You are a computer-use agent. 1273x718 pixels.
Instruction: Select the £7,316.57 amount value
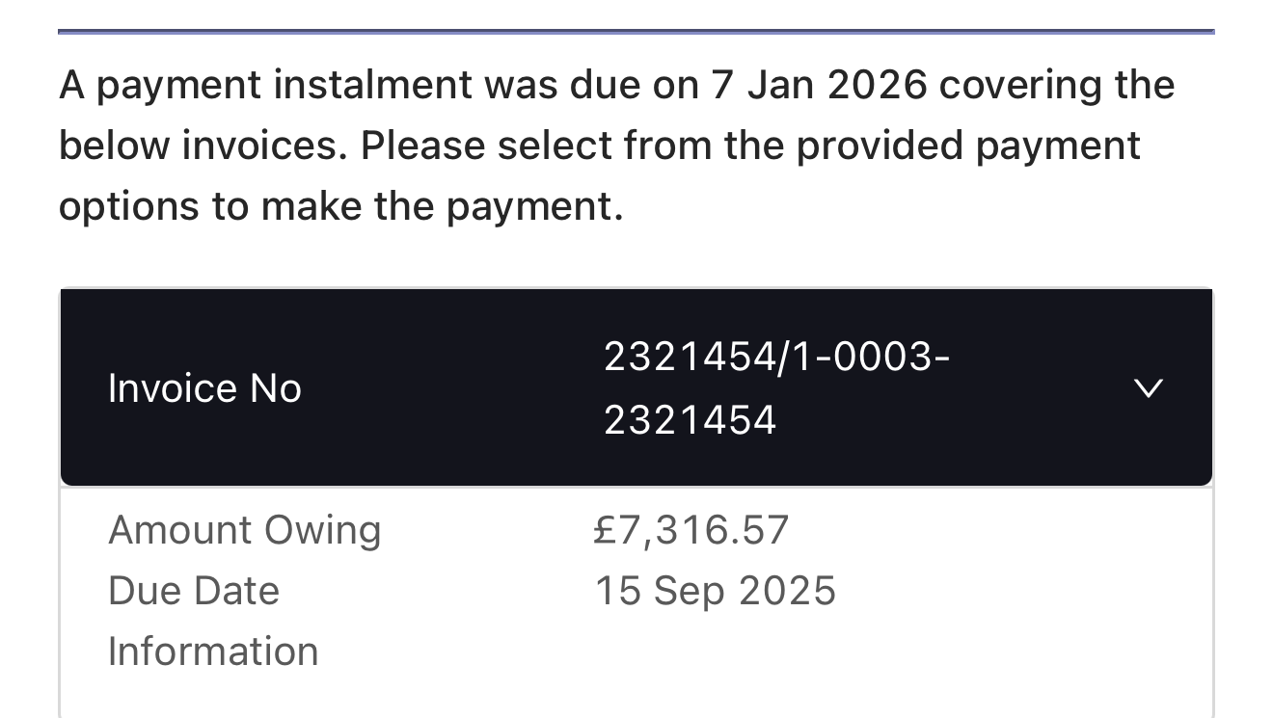pyautogui.click(x=691, y=530)
